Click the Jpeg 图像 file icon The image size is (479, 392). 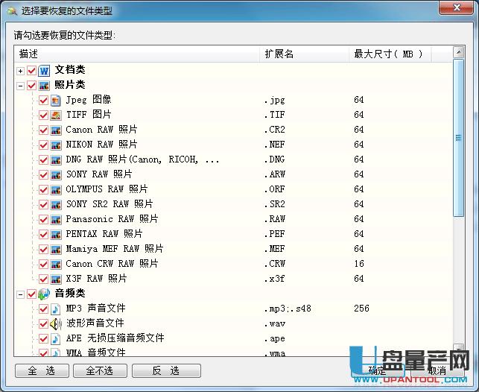[56, 100]
